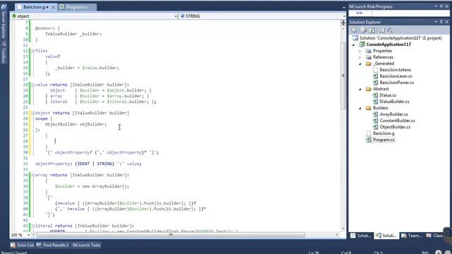
Task: Select the BasicJson.g editor tab
Action: click(35, 7)
